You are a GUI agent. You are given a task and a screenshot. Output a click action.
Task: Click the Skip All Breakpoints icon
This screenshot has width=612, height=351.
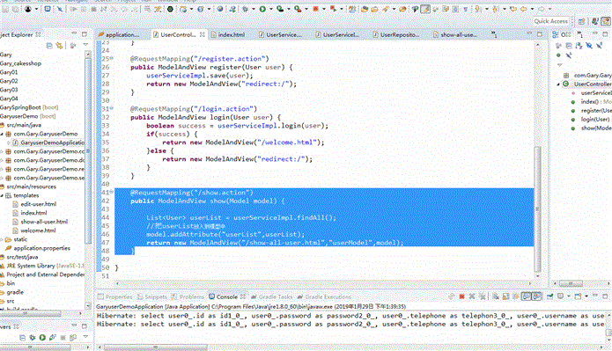[59, 9]
